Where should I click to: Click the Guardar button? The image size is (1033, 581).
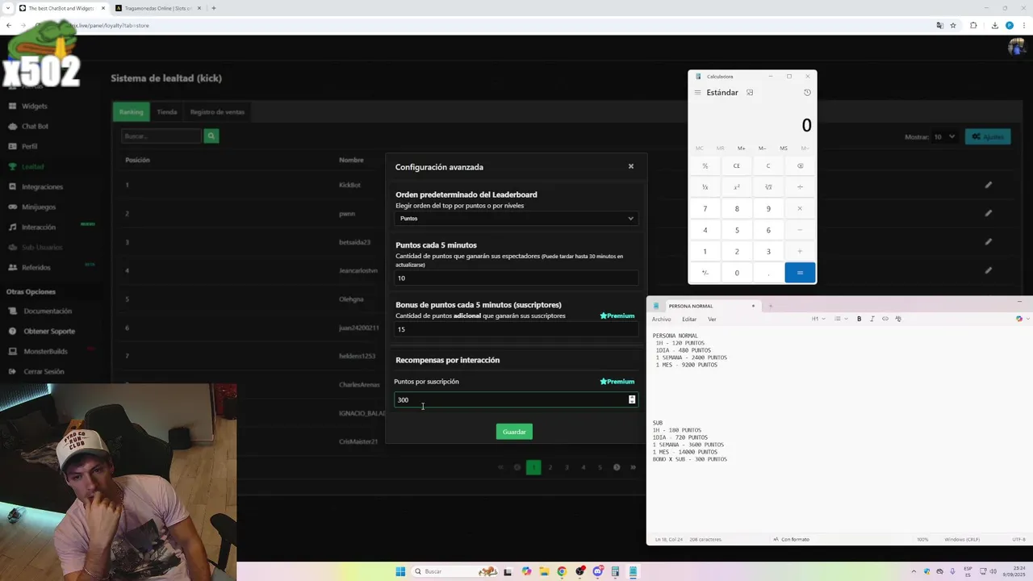[514, 432]
